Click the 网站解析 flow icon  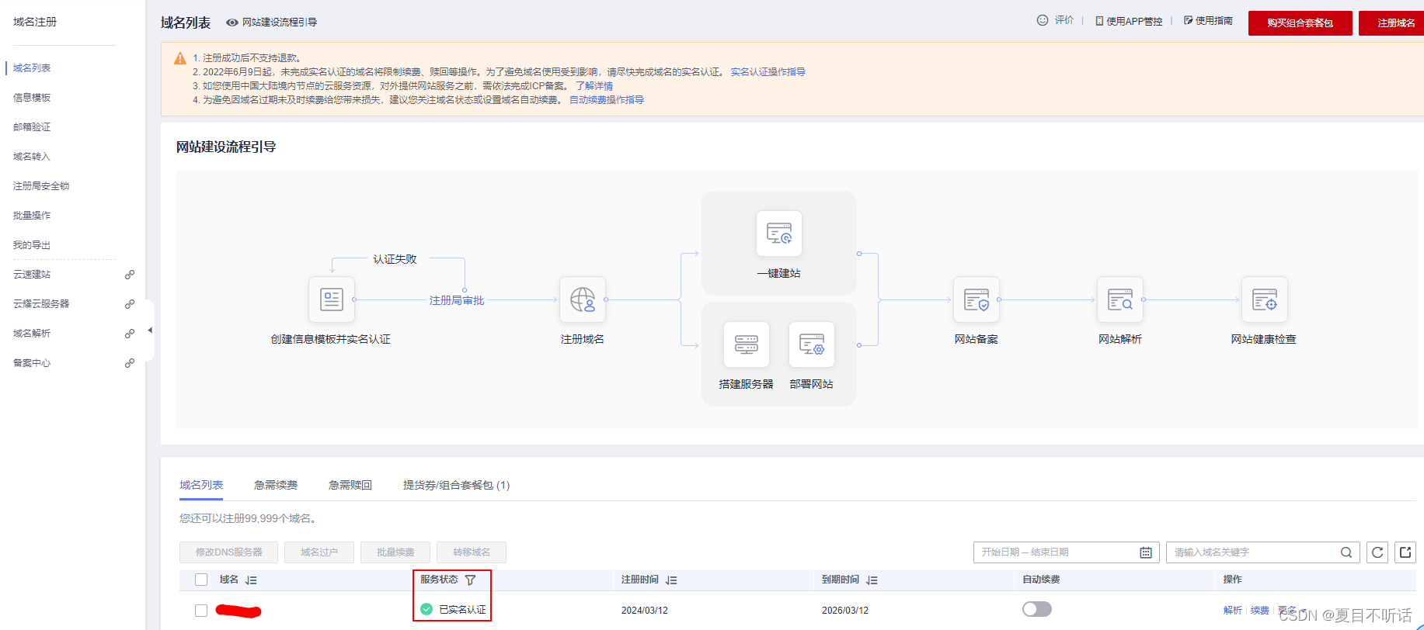[1120, 299]
